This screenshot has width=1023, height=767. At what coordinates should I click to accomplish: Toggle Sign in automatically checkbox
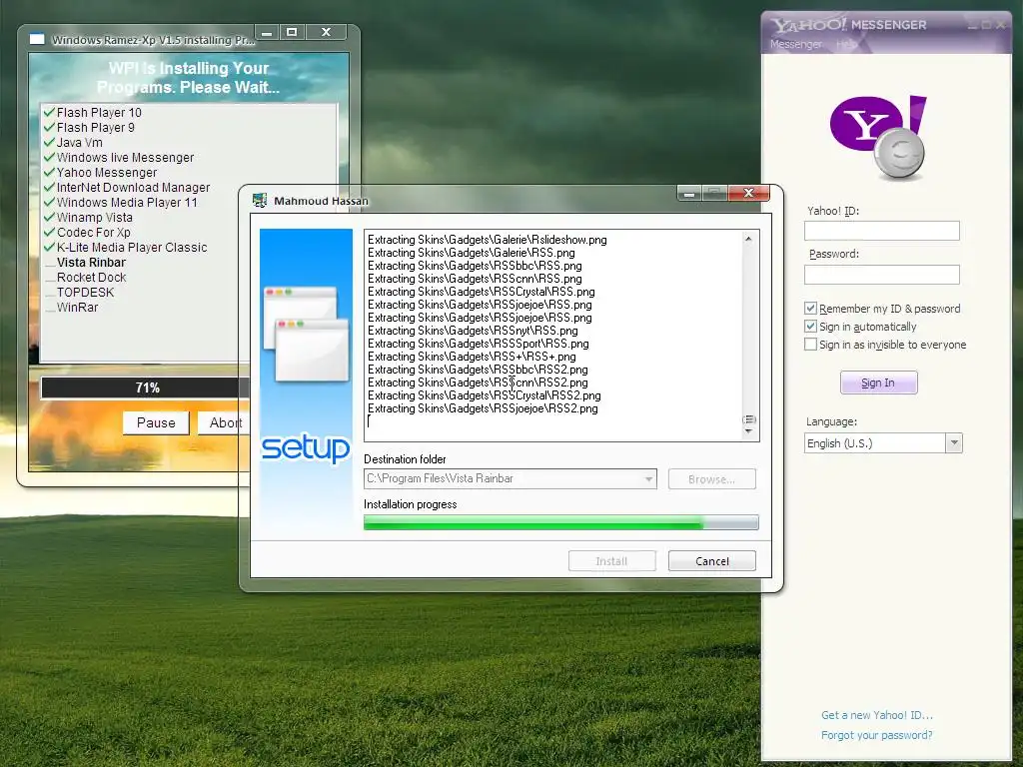coord(810,327)
